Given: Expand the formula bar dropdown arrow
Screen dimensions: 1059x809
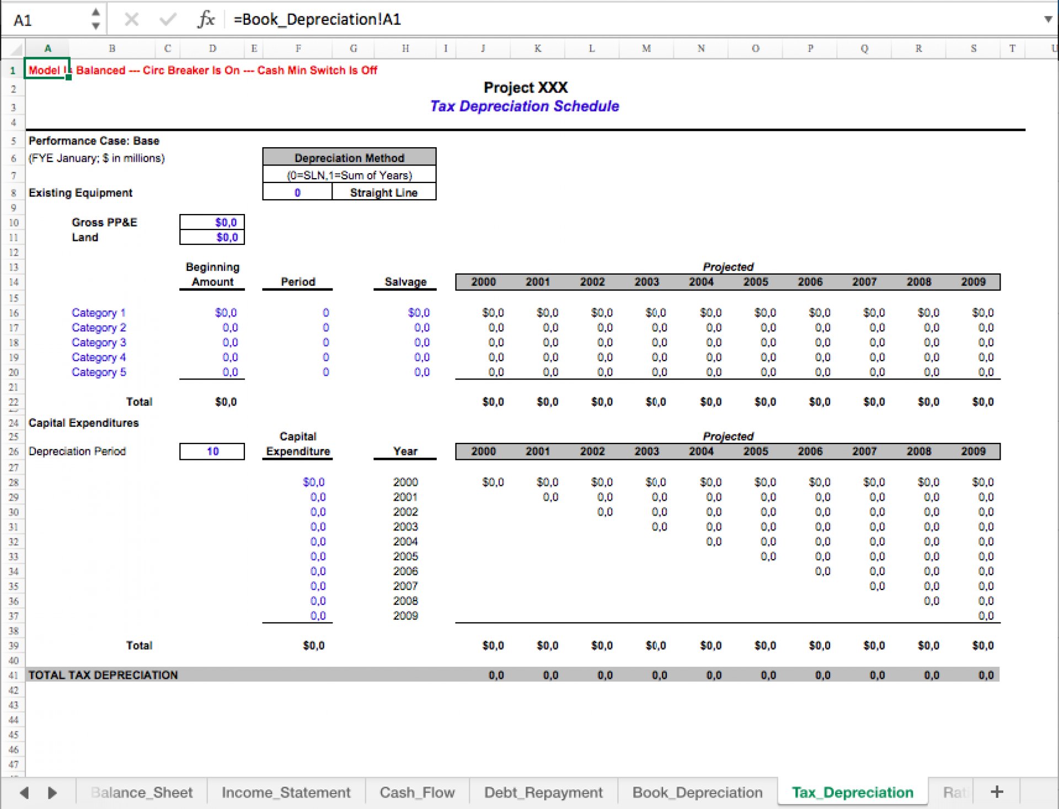Looking at the screenshot, I should coord(1048,19).
